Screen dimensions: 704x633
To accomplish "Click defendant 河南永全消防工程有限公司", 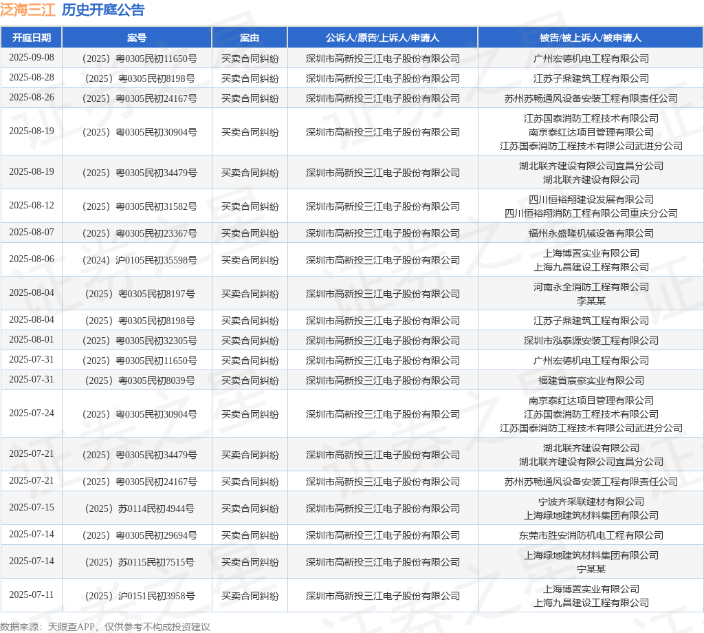I will tap(591, 287).
